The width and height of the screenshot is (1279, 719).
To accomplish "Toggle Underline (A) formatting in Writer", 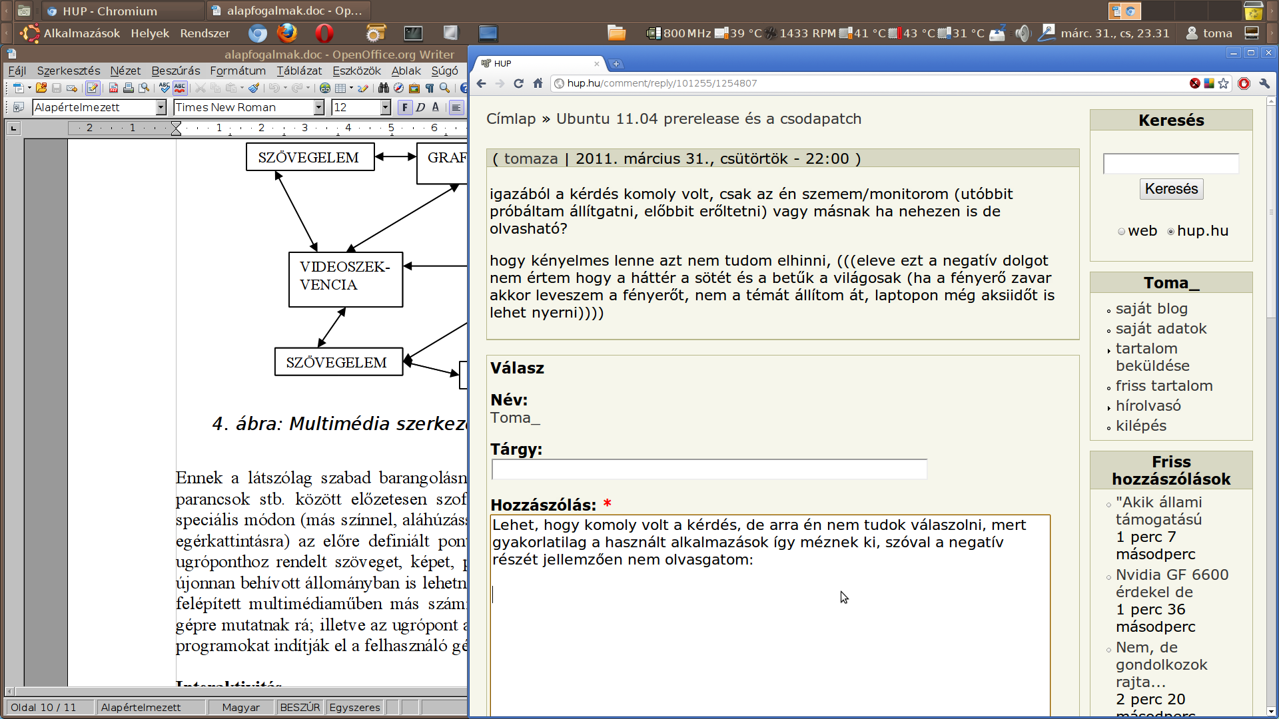I will click(x=436, y=107).
